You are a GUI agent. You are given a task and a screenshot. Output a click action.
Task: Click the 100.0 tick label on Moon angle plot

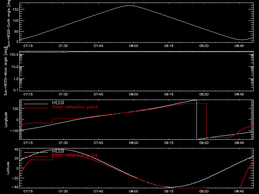click(14, 55)
